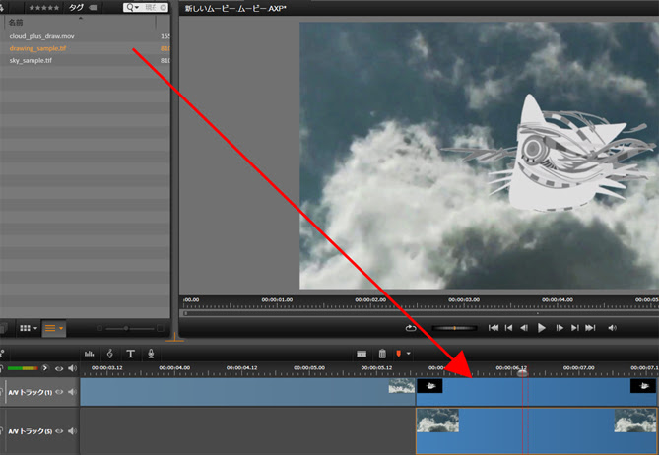
Task: Click the timeline playhead scrubber handle
Action: point(522,372)
